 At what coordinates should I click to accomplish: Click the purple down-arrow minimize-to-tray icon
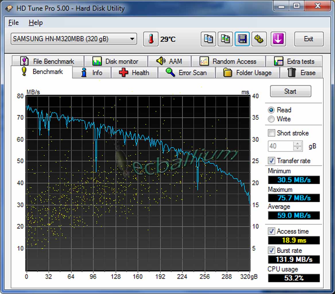click(278, 39)
